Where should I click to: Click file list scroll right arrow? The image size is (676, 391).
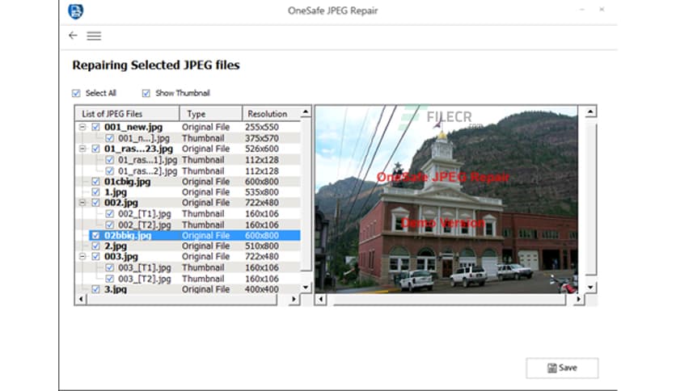point(294,299)
